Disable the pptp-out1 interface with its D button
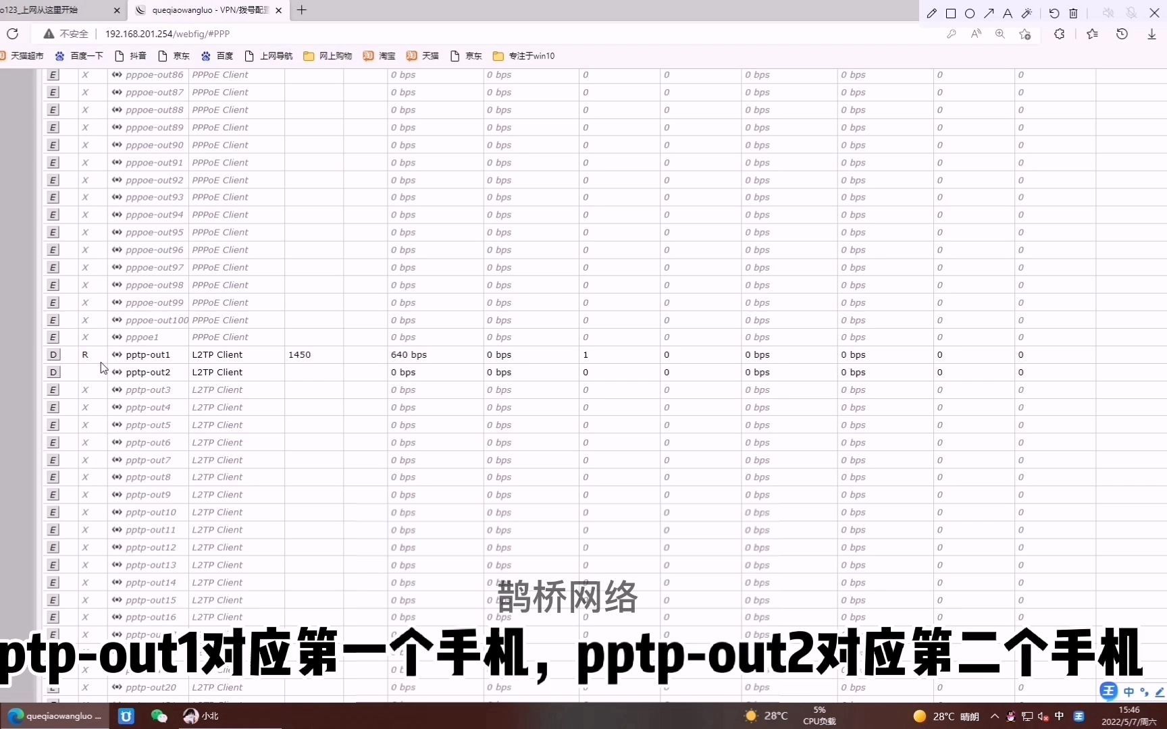Viewport: 1167px width, 729px height. [53, 354]
